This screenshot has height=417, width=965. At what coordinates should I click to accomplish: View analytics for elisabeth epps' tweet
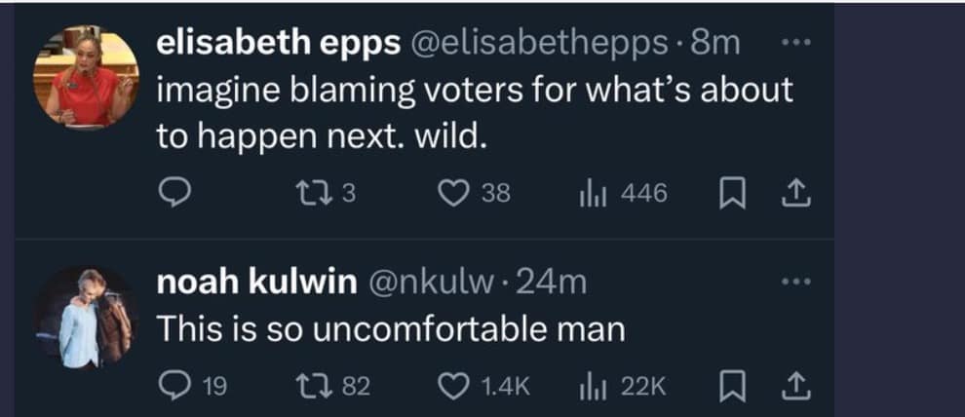coord(592,195)
